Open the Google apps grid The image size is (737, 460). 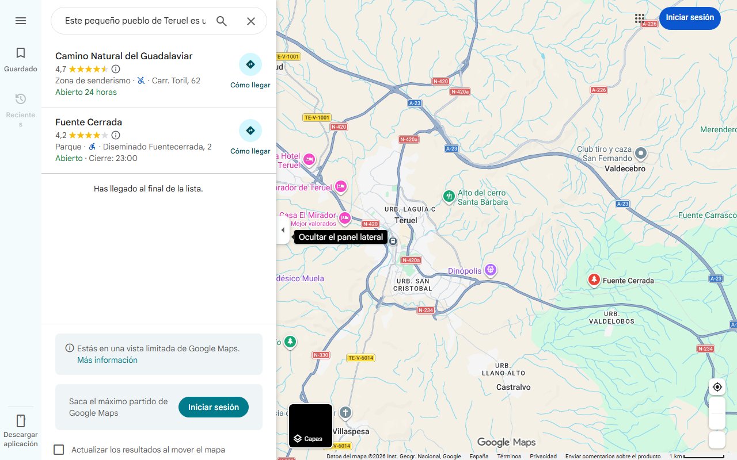pyautogui.click(x=640, y=18)
